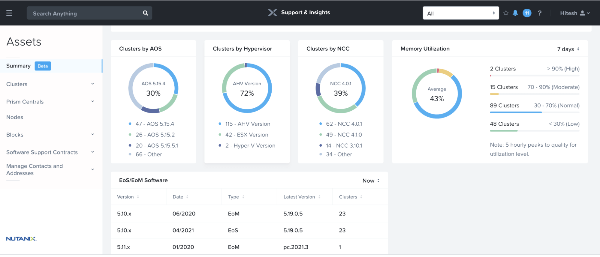Change the 7 days memory utilization range
The height and width of the screenshot is (257, 600).
(568, 49)
